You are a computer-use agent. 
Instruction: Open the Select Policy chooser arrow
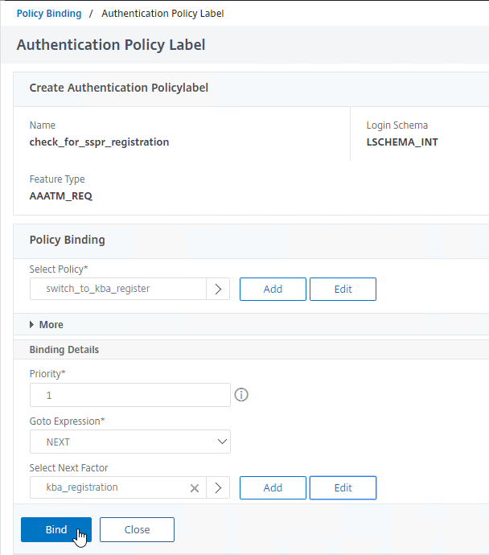click(x=218, y=289)
